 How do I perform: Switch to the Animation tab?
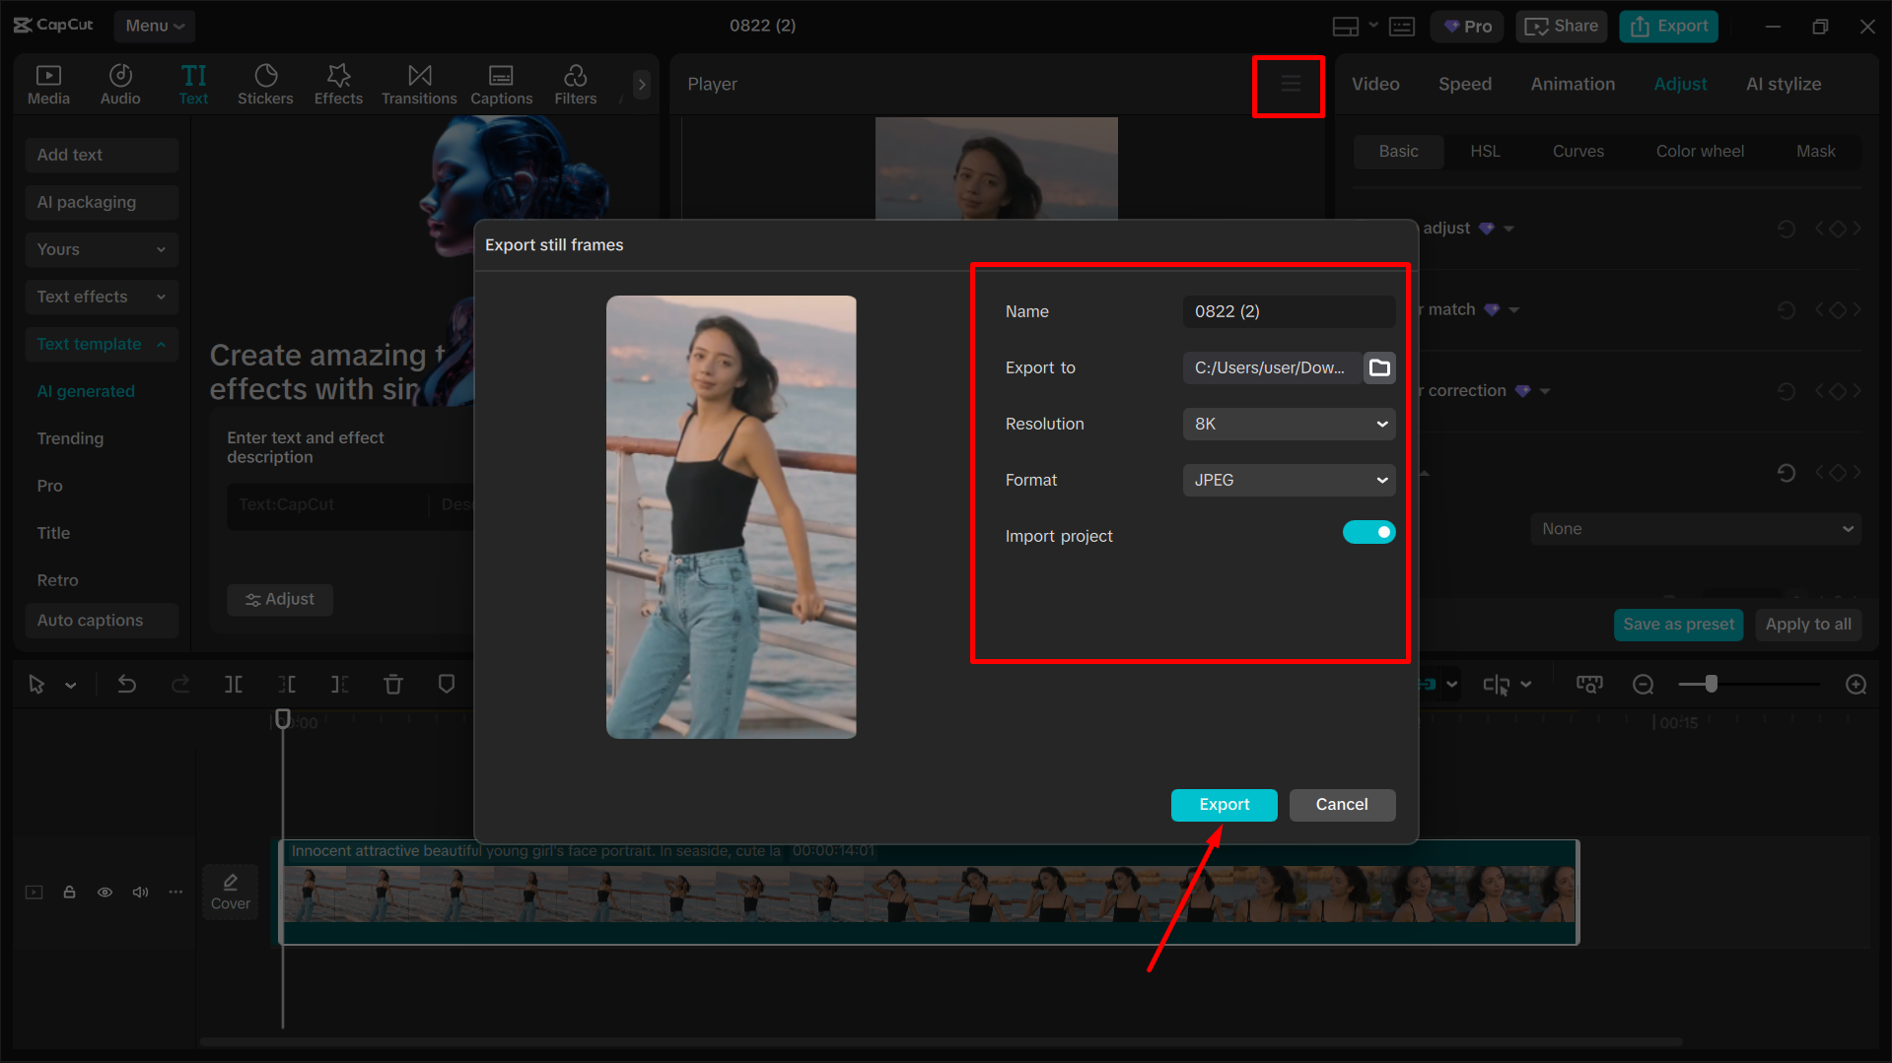pyautogui.click(x=1573, y=85)
